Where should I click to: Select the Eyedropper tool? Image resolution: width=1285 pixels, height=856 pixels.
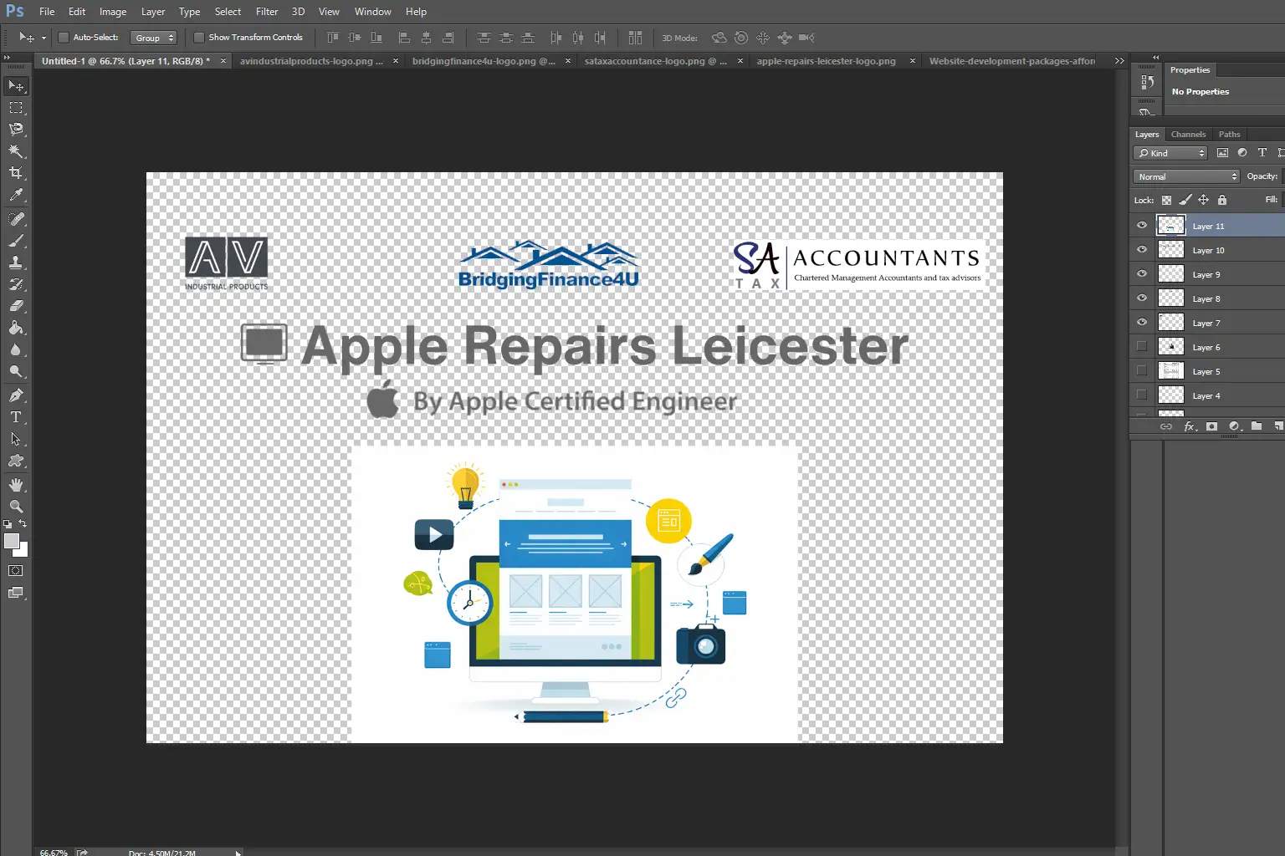(x=16, y=195)
